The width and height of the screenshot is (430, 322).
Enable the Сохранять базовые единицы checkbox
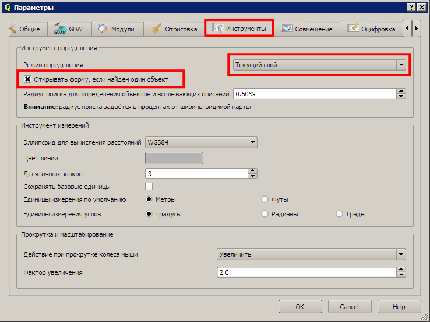point(149,187)
